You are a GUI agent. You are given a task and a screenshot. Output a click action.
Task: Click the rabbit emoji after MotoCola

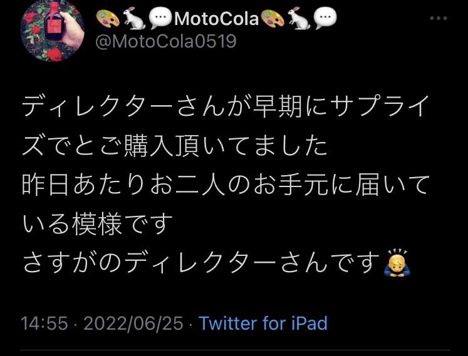pyautogui.click(x=299, y=19)
